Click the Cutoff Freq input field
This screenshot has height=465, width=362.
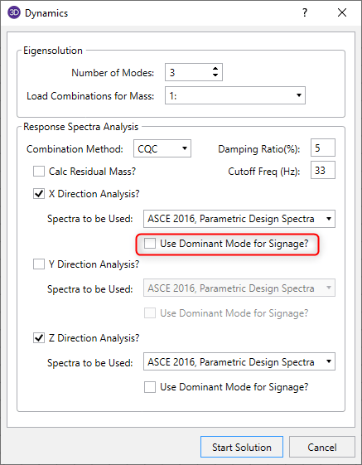(x=323, y=170)
